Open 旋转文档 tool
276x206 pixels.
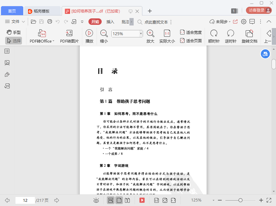(x=250, y=36)
